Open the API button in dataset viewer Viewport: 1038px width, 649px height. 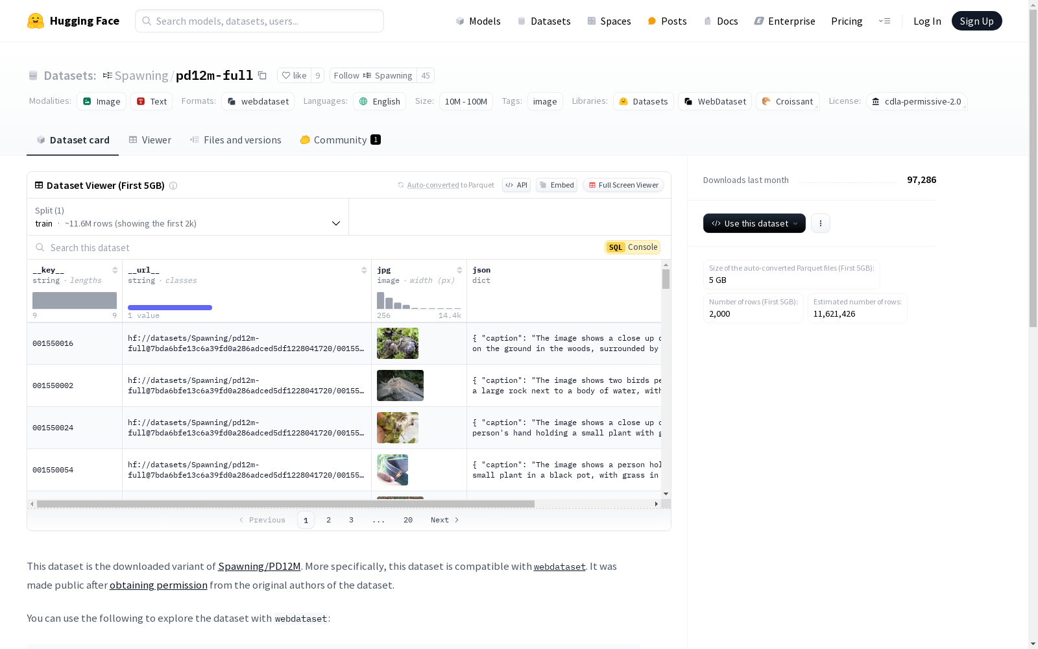tap(516, 185)
